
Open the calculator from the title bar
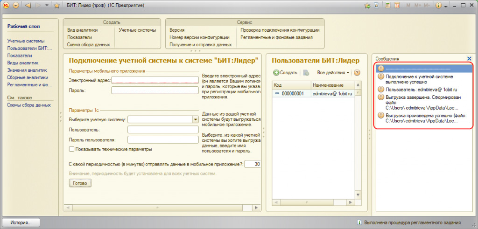click(x=388, y=6)
